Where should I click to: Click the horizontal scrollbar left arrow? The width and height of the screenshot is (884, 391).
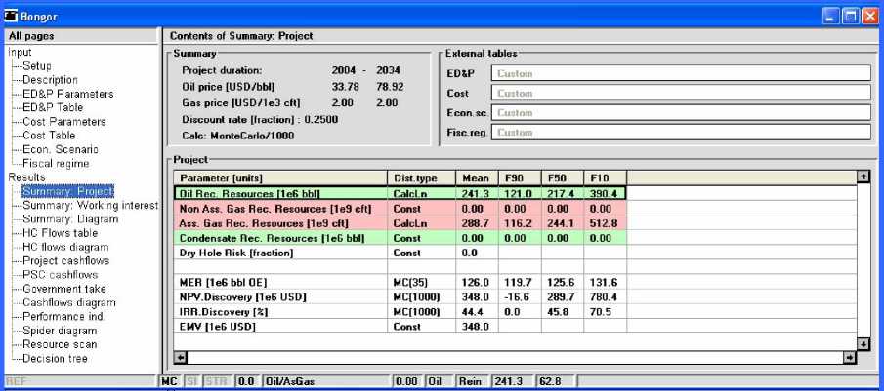point(181,358)
